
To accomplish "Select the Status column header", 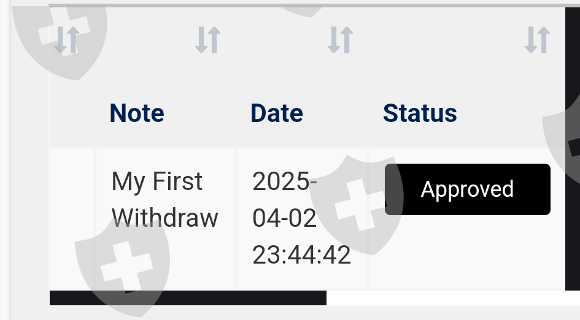I will click(x=420, y=113).
